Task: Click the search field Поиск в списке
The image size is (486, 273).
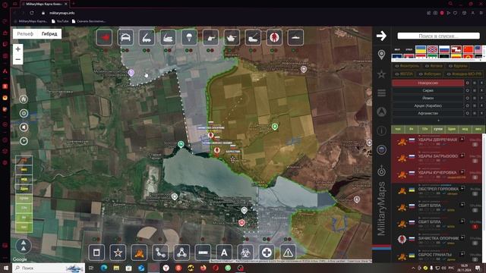Action: pyautogui.click(x=438, y=36)
